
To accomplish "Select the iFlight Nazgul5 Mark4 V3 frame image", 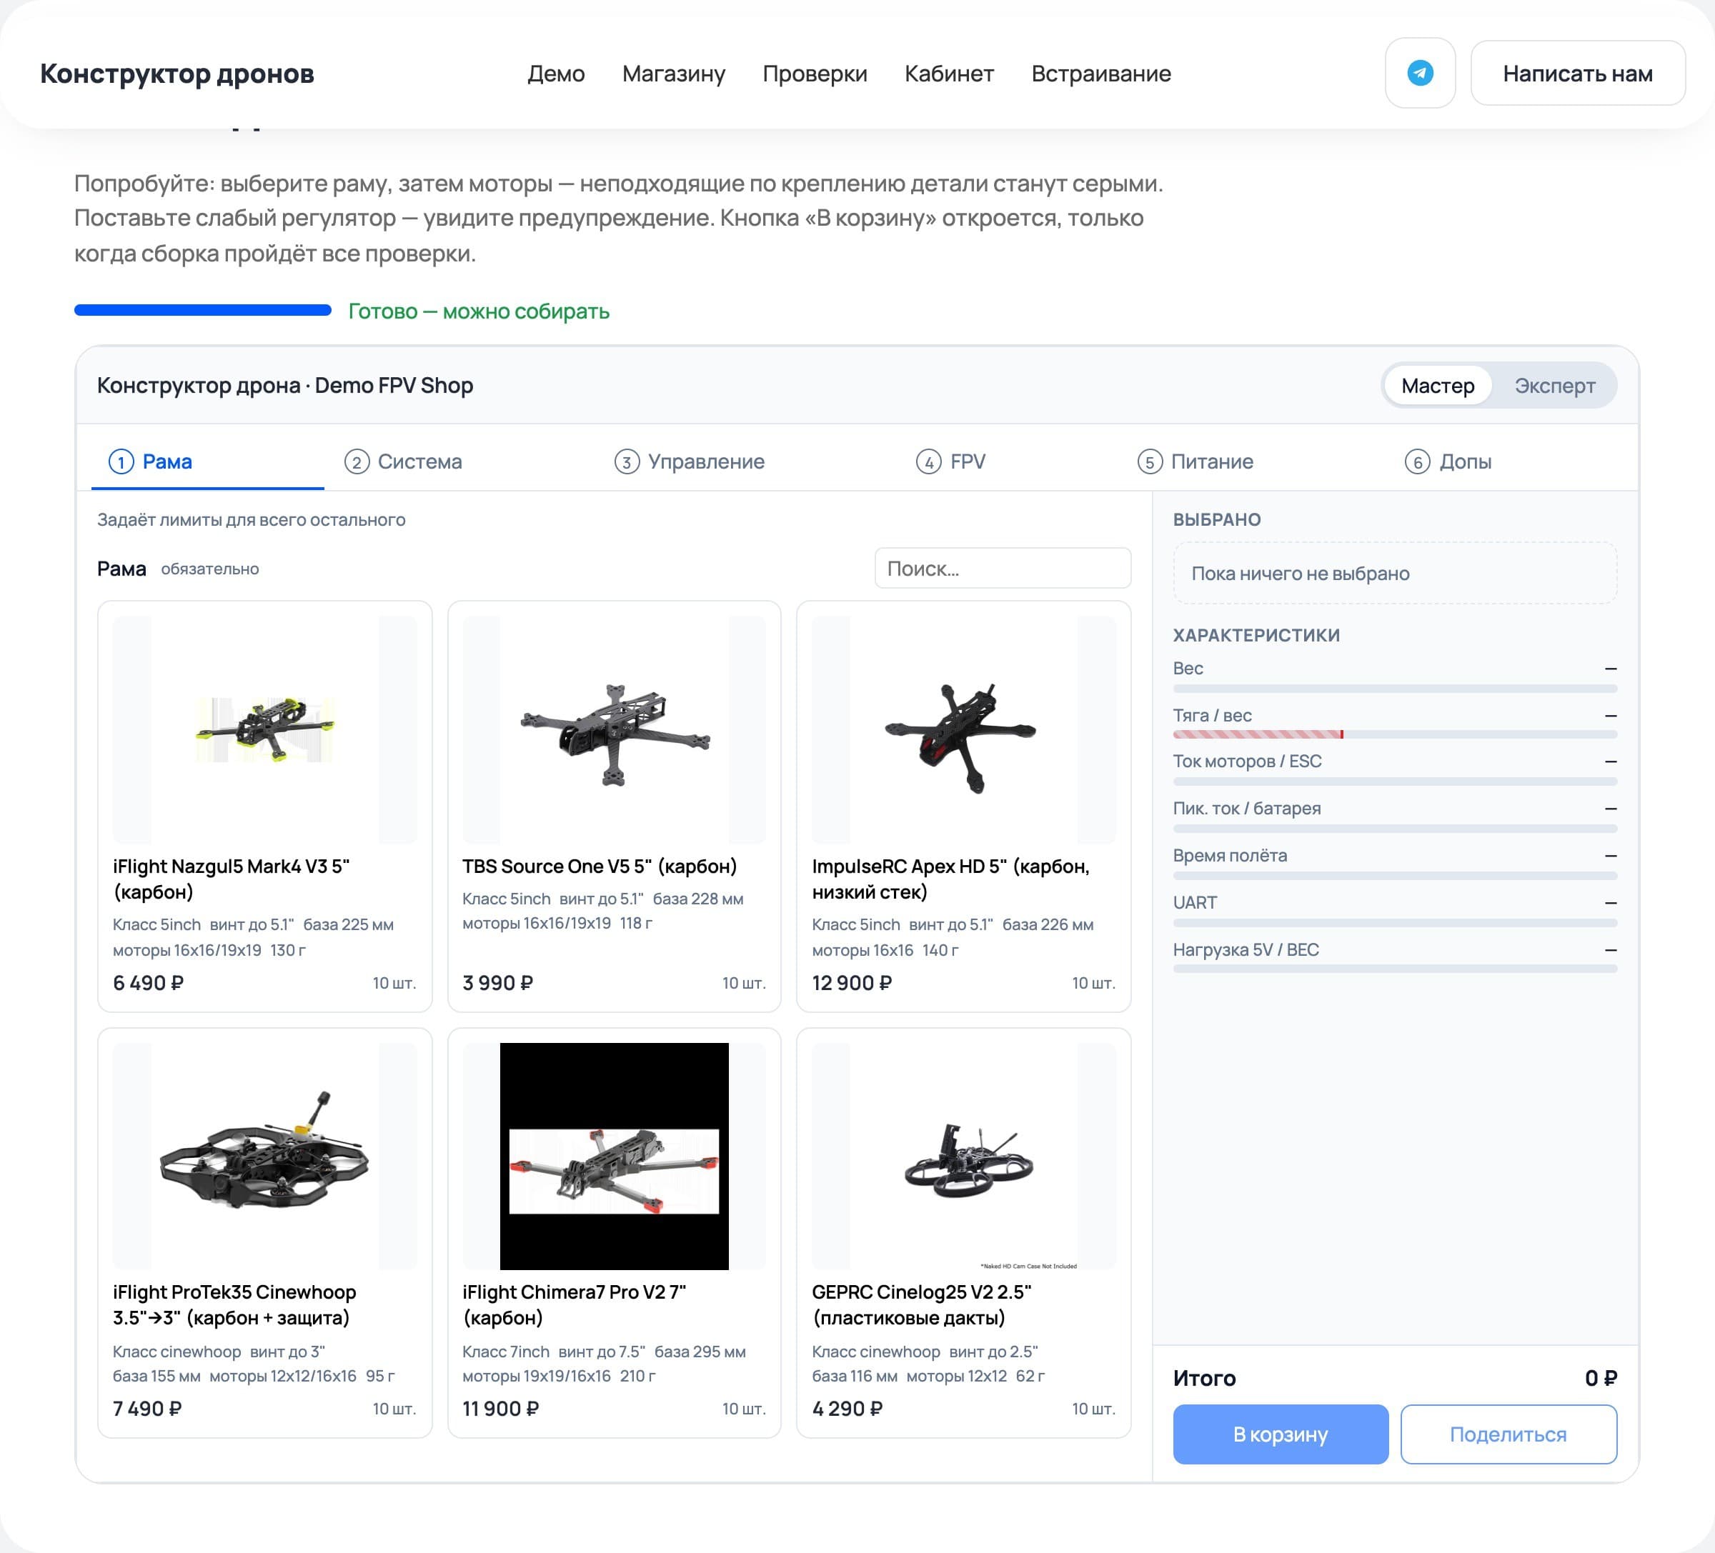I will (264, 730).
